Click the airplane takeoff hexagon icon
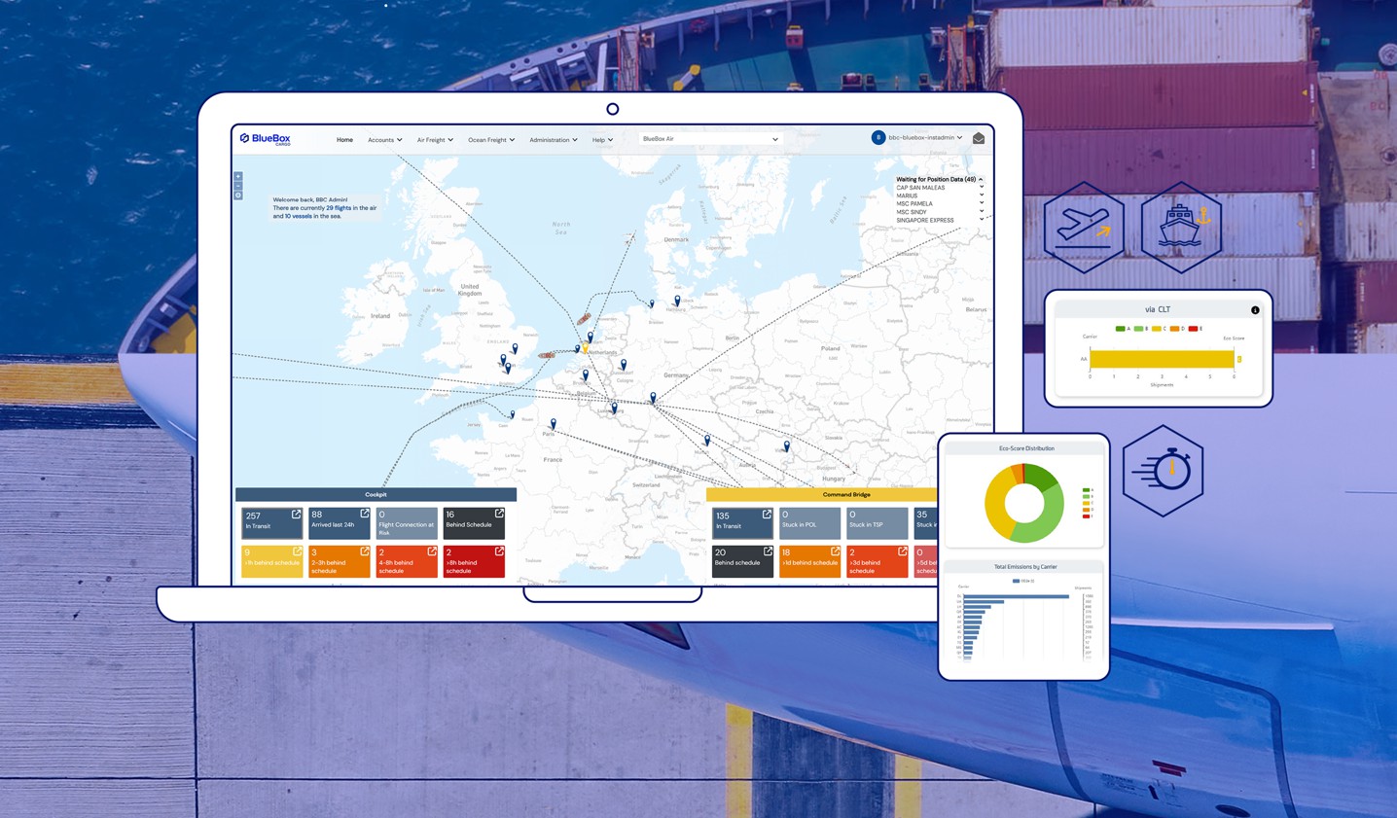This screenshot has height=818, width=1397. tap(1084, 226)
